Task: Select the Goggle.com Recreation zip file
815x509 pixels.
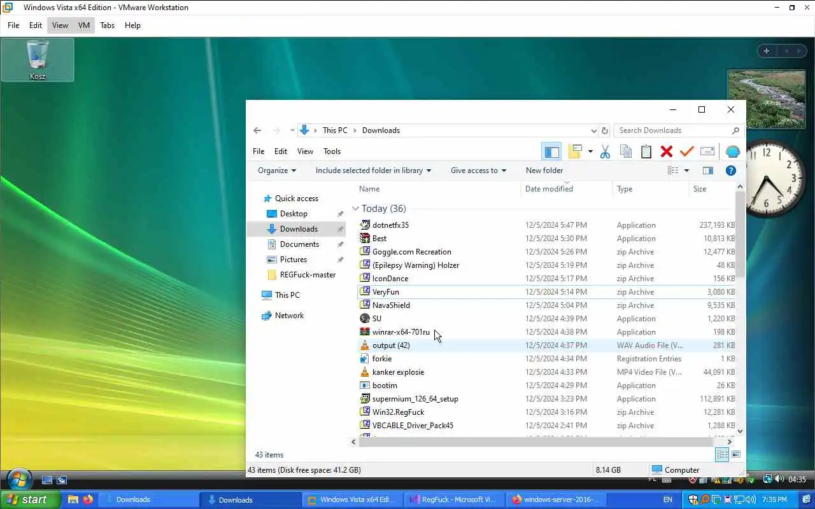Action: click(411, 252)
